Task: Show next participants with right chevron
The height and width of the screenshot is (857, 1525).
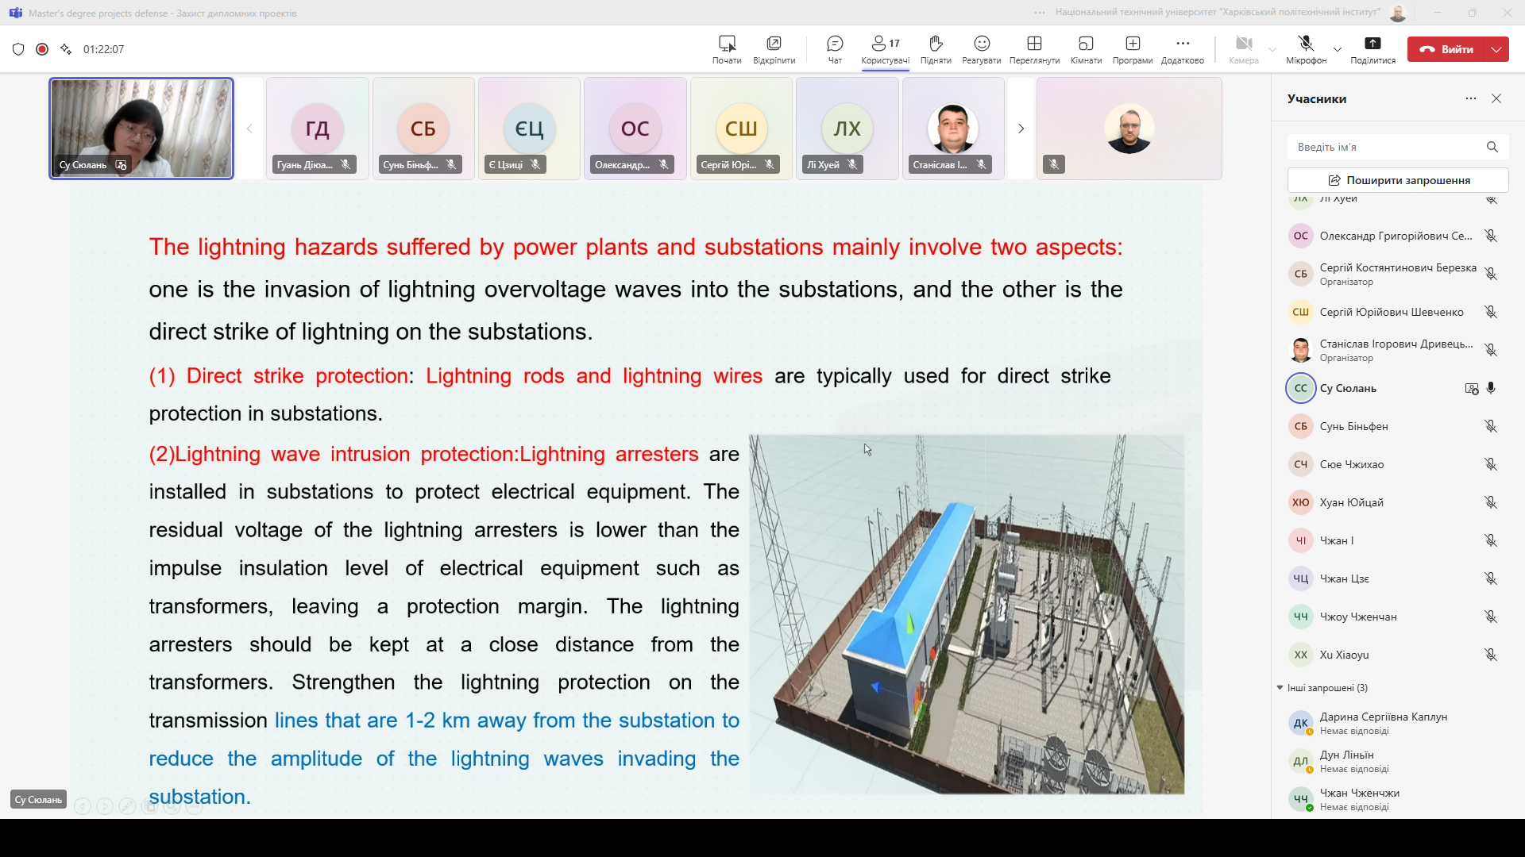Action: (1021, 129)
